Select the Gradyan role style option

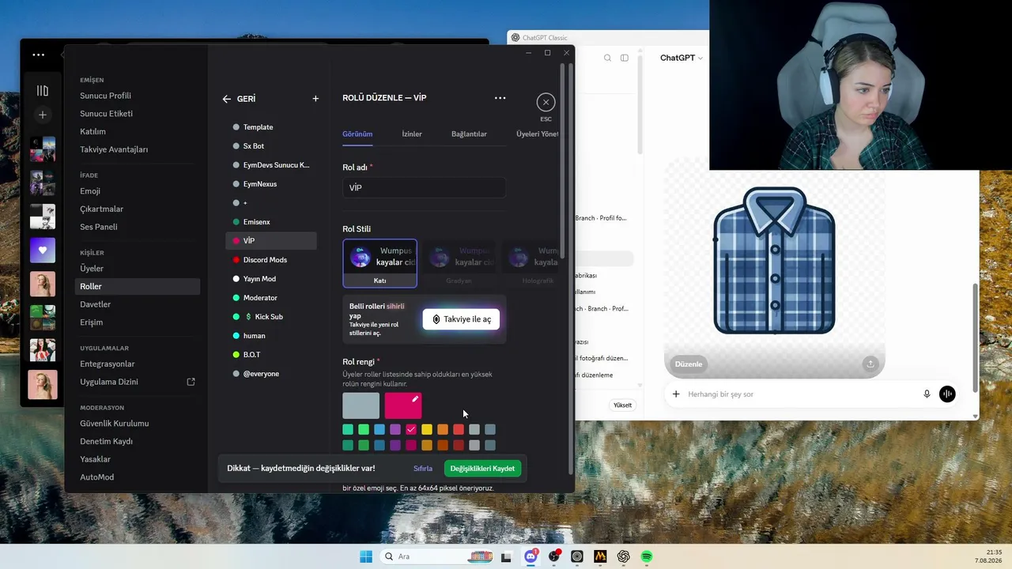[x=459, y=263]
